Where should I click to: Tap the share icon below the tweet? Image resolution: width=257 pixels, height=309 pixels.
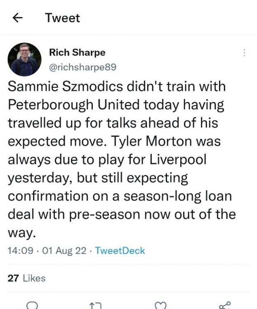[225, 305]
